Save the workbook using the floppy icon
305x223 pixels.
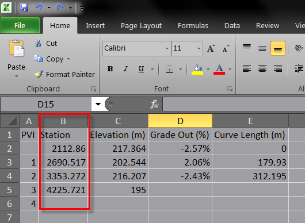click(24, 8)
